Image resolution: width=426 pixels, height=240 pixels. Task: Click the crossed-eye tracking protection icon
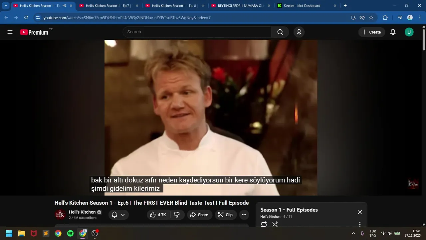point(362,18)
